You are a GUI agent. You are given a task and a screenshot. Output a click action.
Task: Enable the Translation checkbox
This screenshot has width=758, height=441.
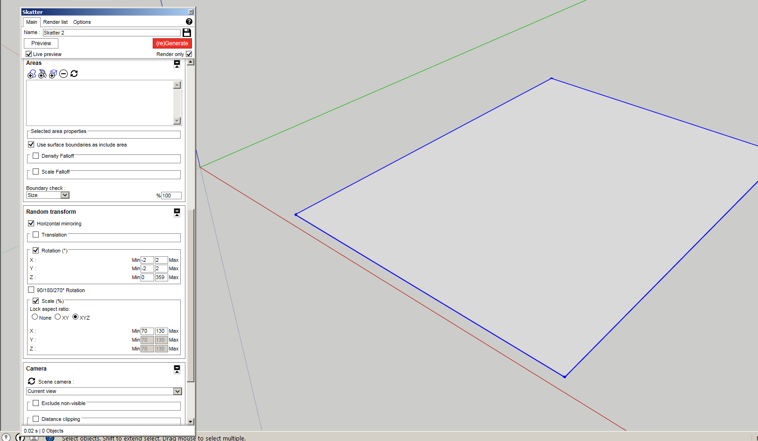(35, 234)
